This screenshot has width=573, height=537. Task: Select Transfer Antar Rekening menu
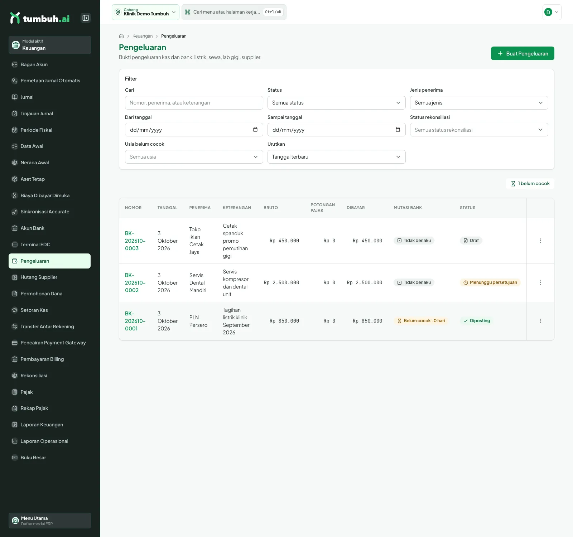point(50,326)
